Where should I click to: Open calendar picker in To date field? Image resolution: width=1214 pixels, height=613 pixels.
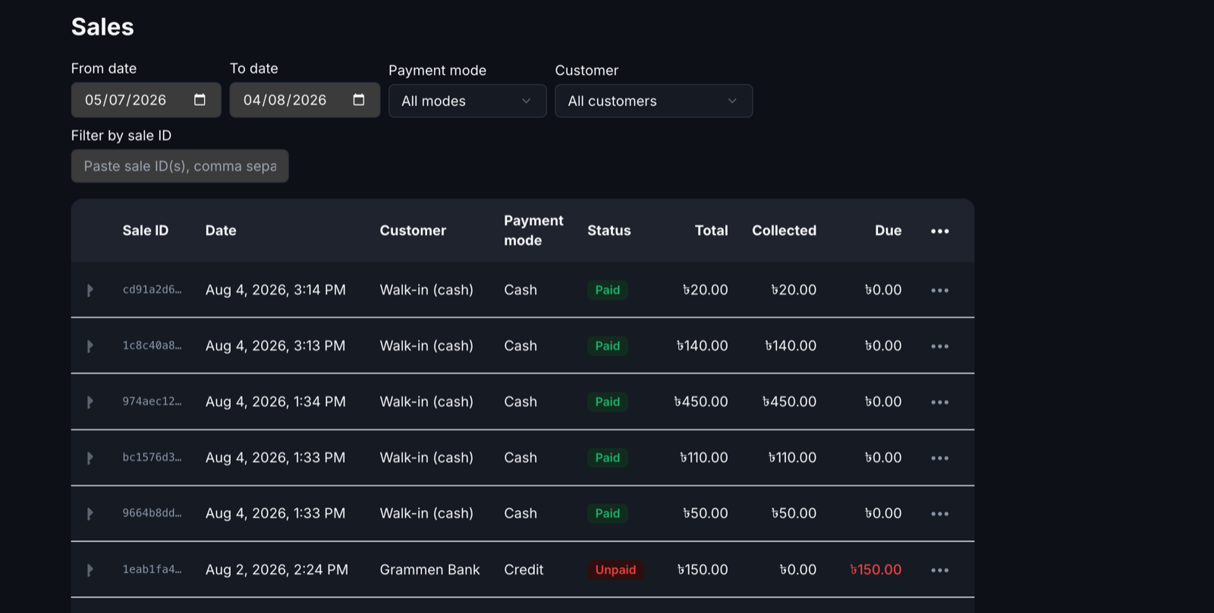point(359,100)
